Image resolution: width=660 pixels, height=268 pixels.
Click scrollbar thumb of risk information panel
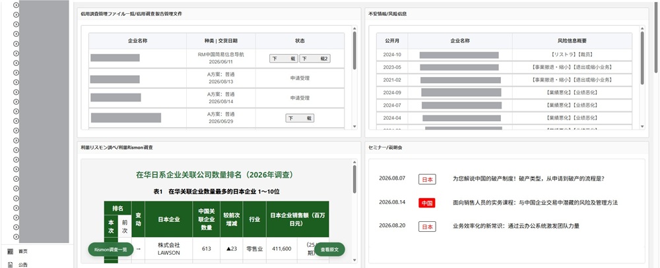coord(642,58)
